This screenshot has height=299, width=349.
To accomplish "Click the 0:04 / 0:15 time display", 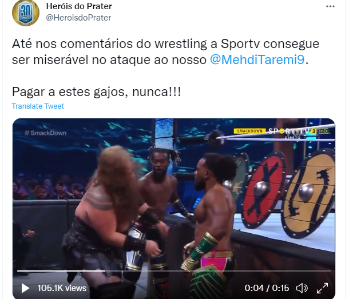I will tap(267, 288).
